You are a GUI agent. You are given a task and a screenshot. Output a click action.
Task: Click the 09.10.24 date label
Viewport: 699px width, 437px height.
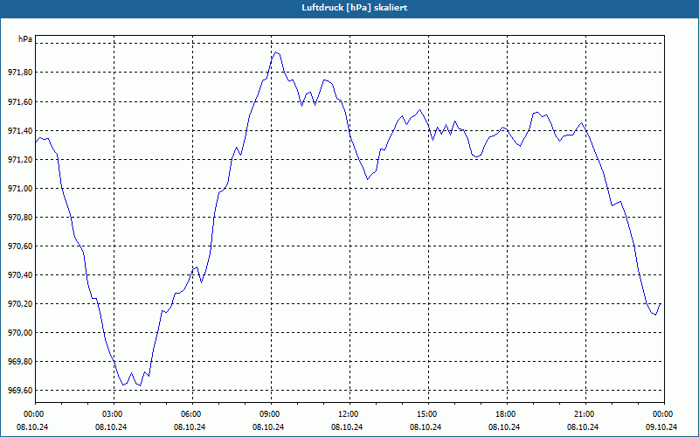click(662, 427)
